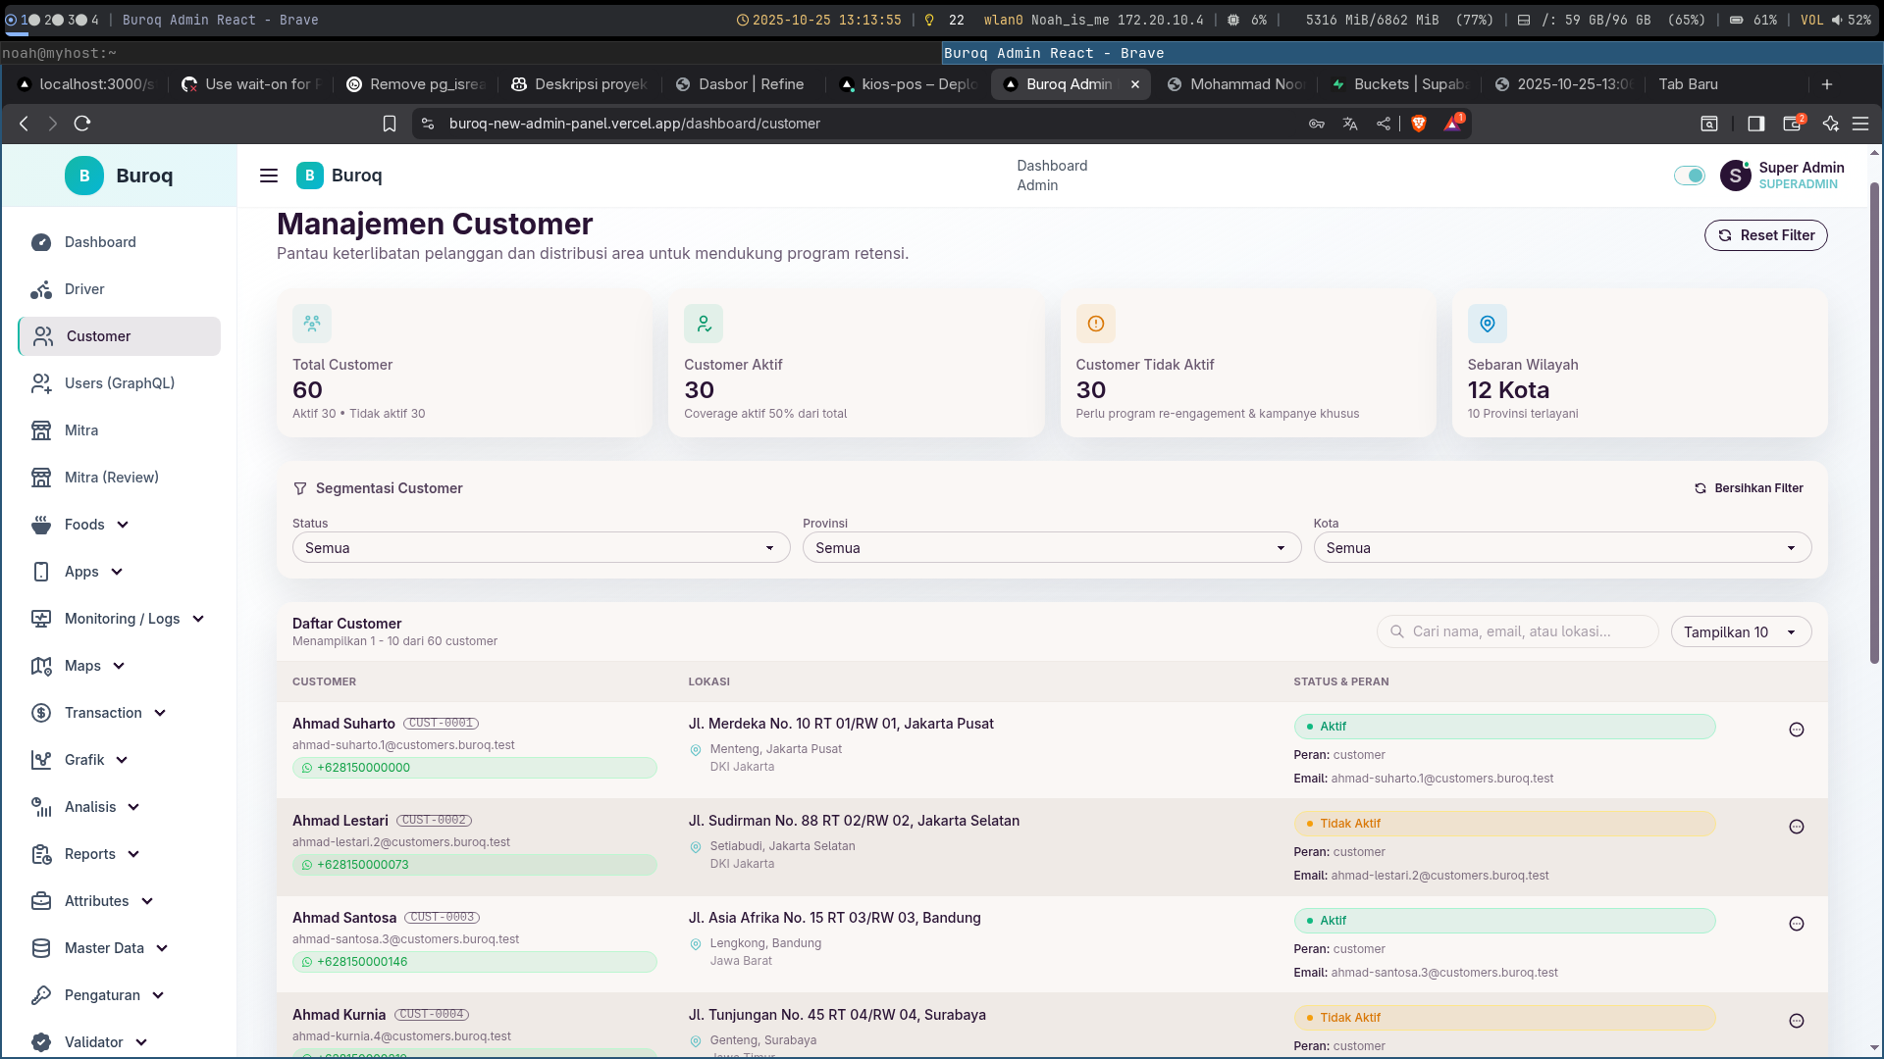Click Bersihkan Filter in Segmentasi Customer

tap(1749, 487)
